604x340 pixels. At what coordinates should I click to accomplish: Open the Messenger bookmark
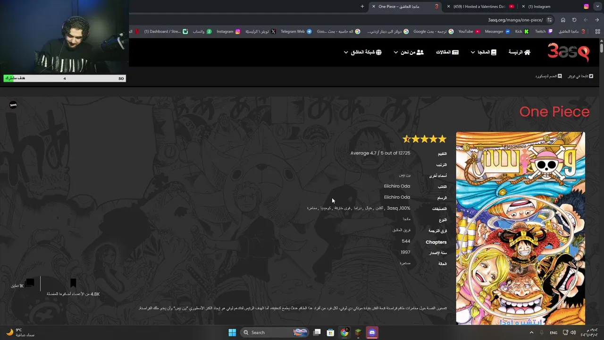pos(497,32)
